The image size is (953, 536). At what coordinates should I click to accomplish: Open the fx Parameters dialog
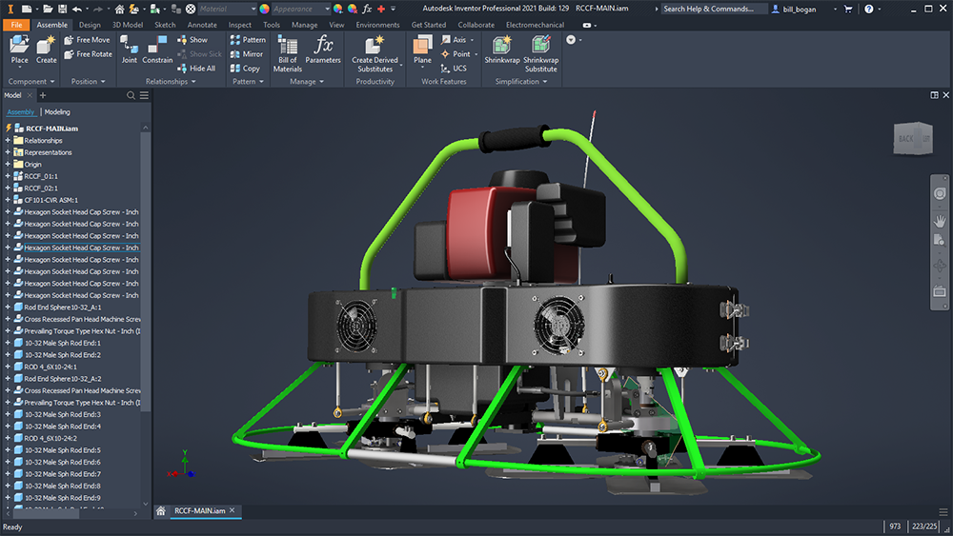[x=323, y=50]
